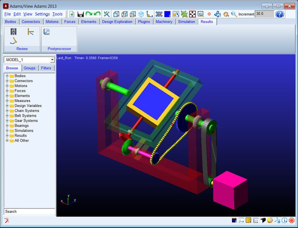Toggle the grid display status bar icon
Screen dimensions: 298x228
[255, 220]
